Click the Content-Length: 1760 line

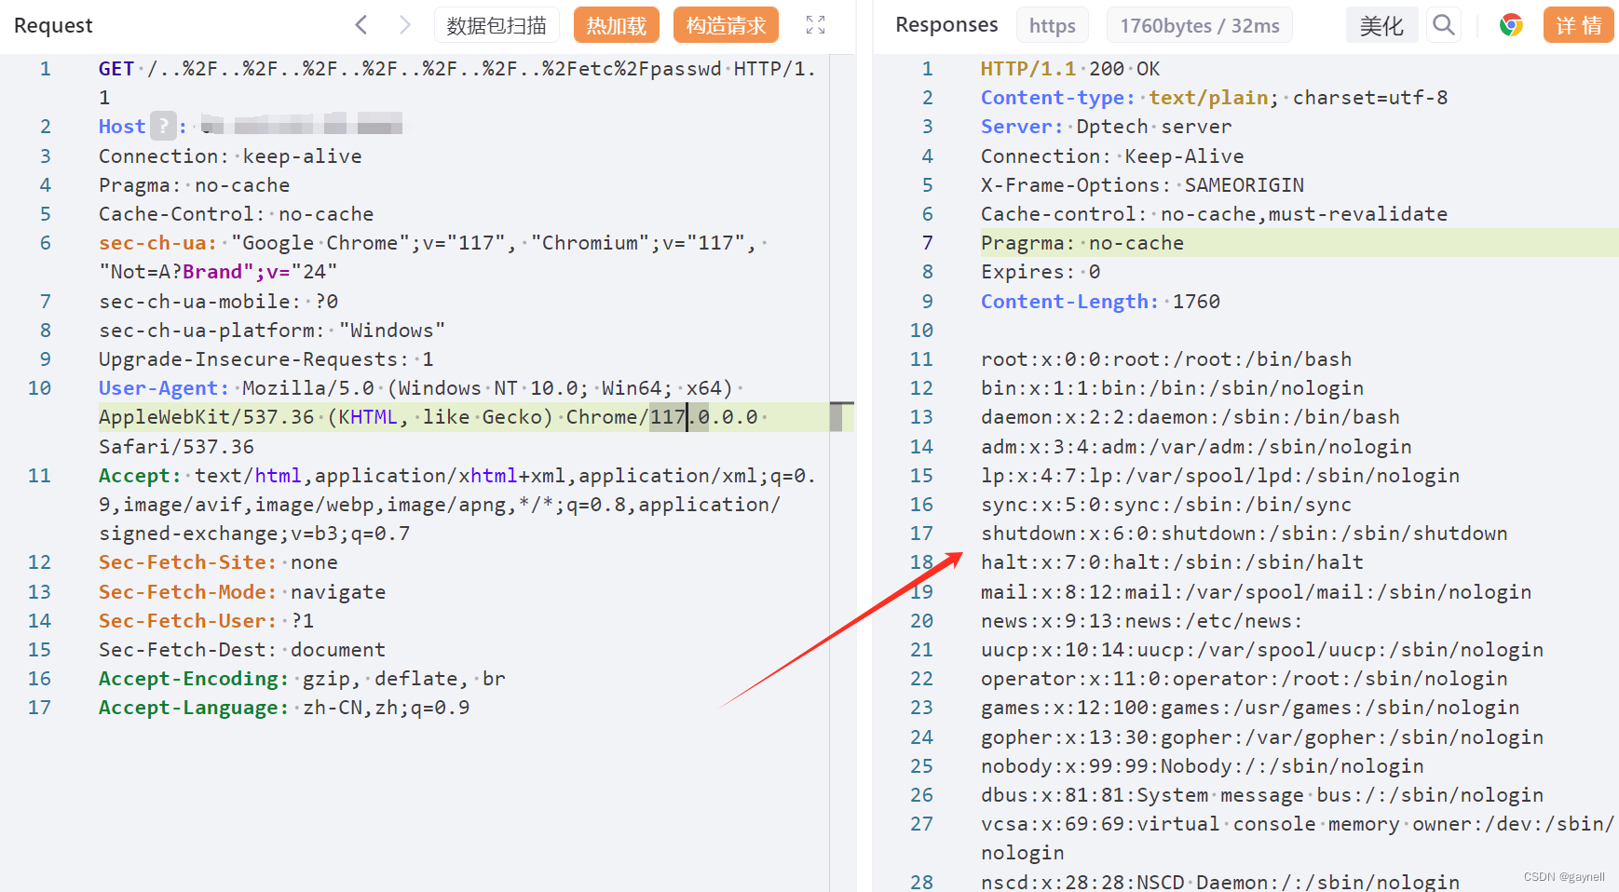(1100, 301)
